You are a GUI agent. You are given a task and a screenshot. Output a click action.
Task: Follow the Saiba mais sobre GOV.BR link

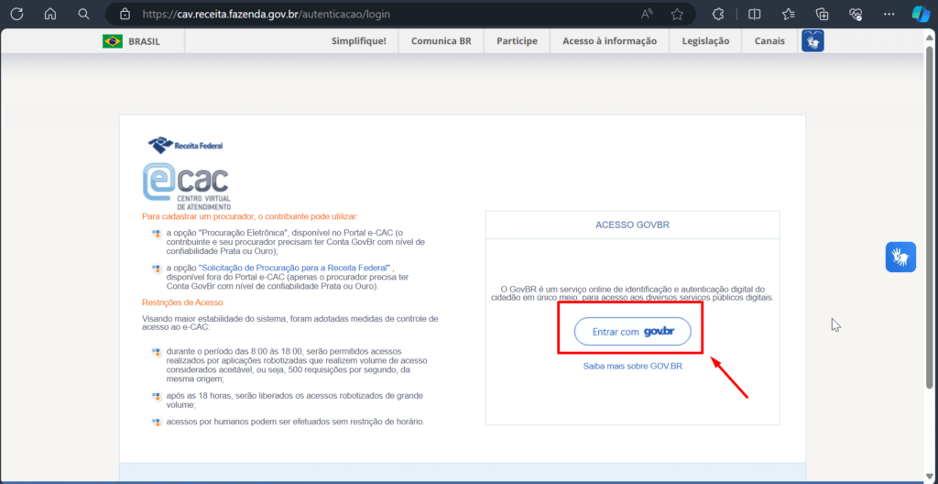coord(632,366)
